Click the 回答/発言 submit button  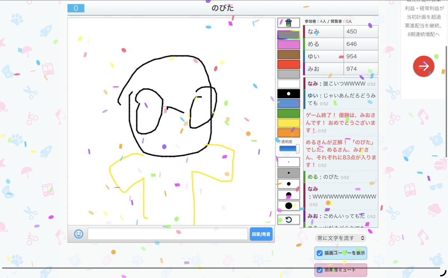point(261,234)
